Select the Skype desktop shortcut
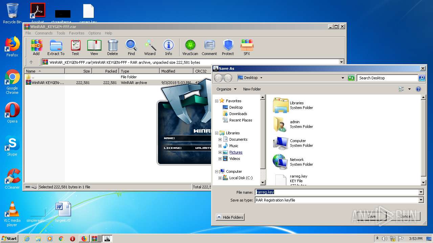This screenshot has height=243, width=433. click(12, 146)
